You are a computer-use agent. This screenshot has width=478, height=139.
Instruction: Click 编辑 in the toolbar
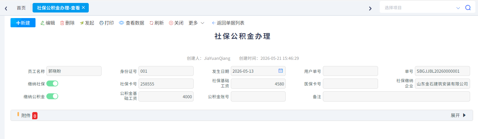tap(48, 23)
